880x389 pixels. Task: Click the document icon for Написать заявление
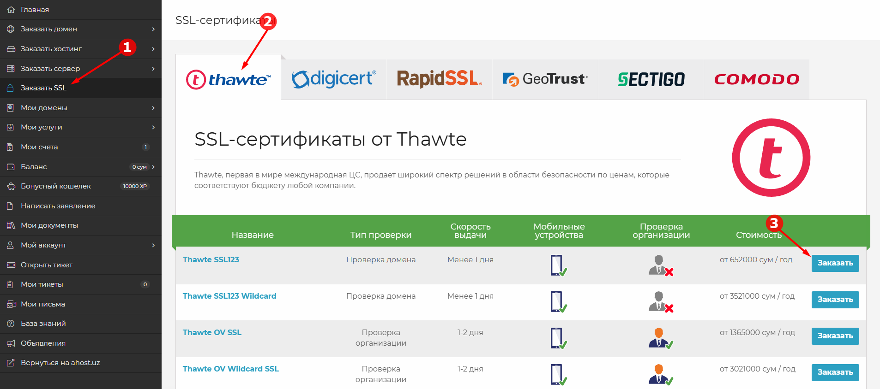pyautogui.click(x=11, y=206)
